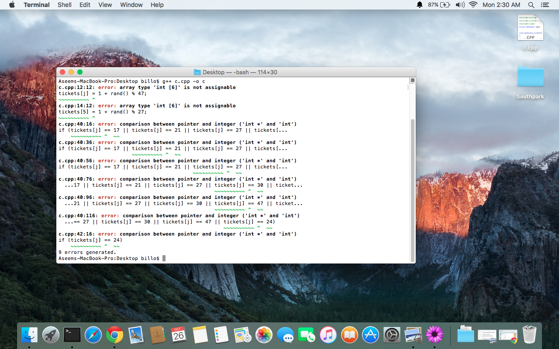
Task: Open Preview from the Dock
Action: click(x=413, y=335)
